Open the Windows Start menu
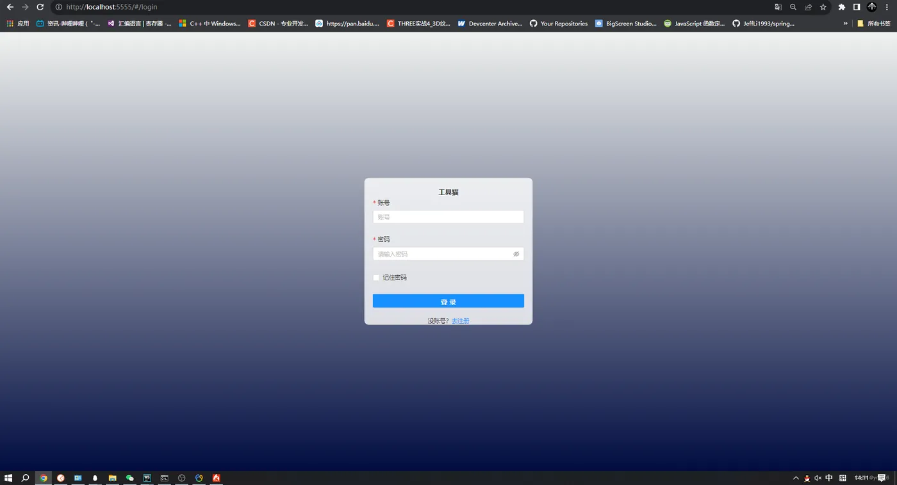 pyautogui.click(x=8, y=478)
